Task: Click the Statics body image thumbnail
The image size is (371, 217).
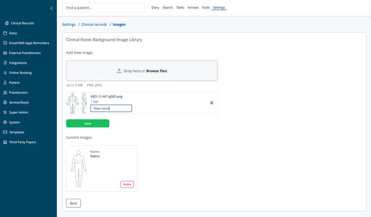Action: click(78, 169)
